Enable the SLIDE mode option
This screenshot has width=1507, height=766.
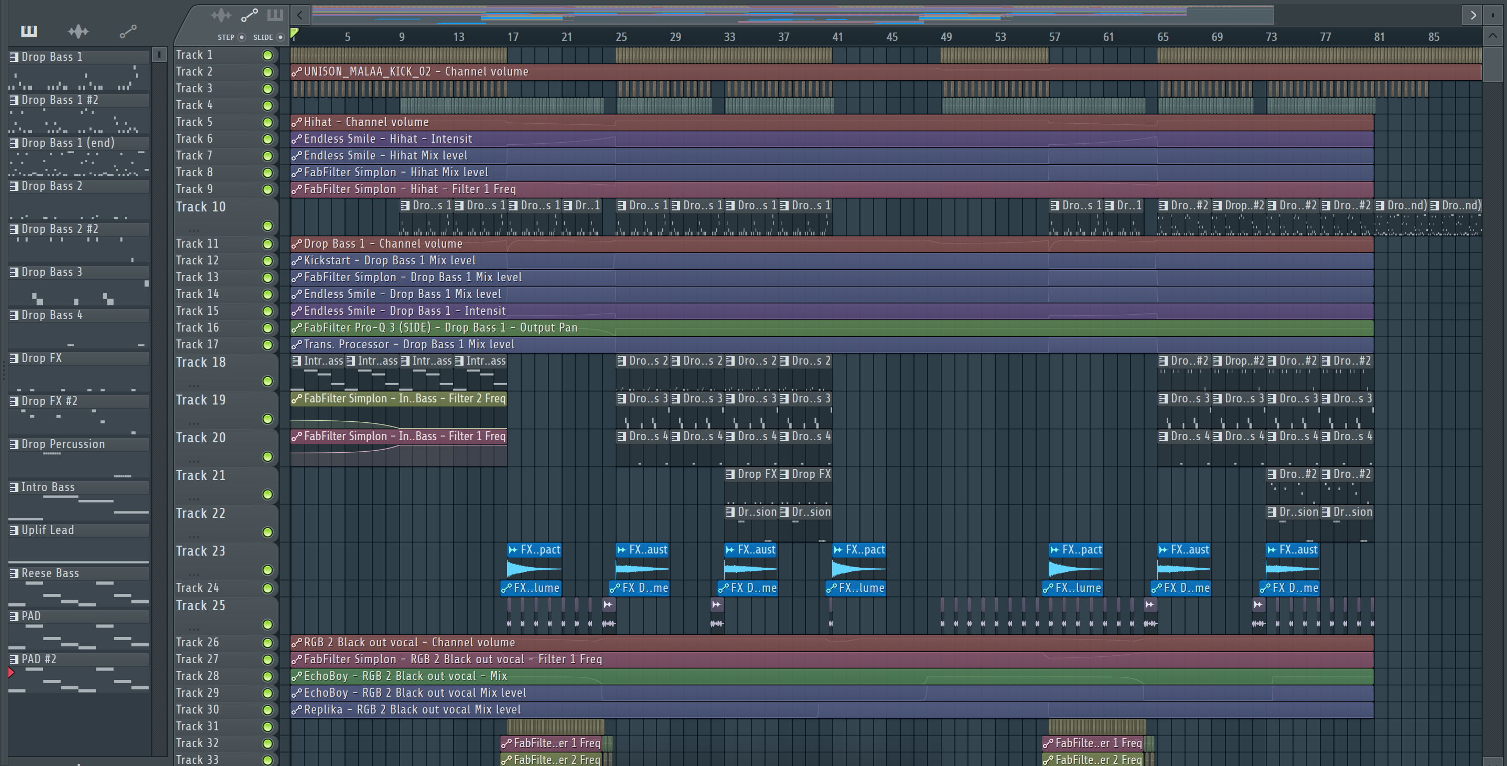click(280, 37)
